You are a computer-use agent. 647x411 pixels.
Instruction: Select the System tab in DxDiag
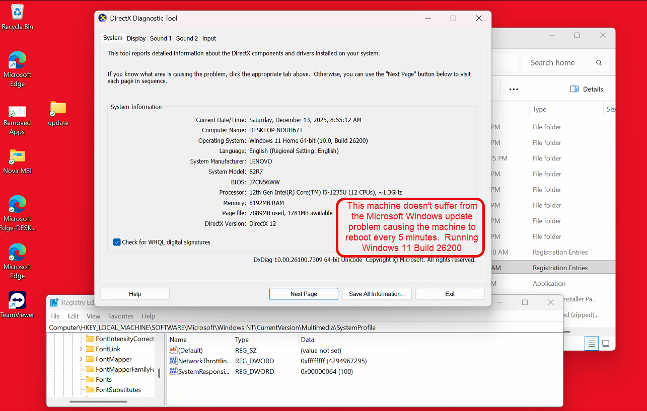(113, 38)
